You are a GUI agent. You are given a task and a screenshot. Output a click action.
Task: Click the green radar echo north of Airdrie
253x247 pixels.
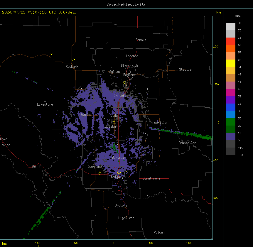[x=114, y=147]
